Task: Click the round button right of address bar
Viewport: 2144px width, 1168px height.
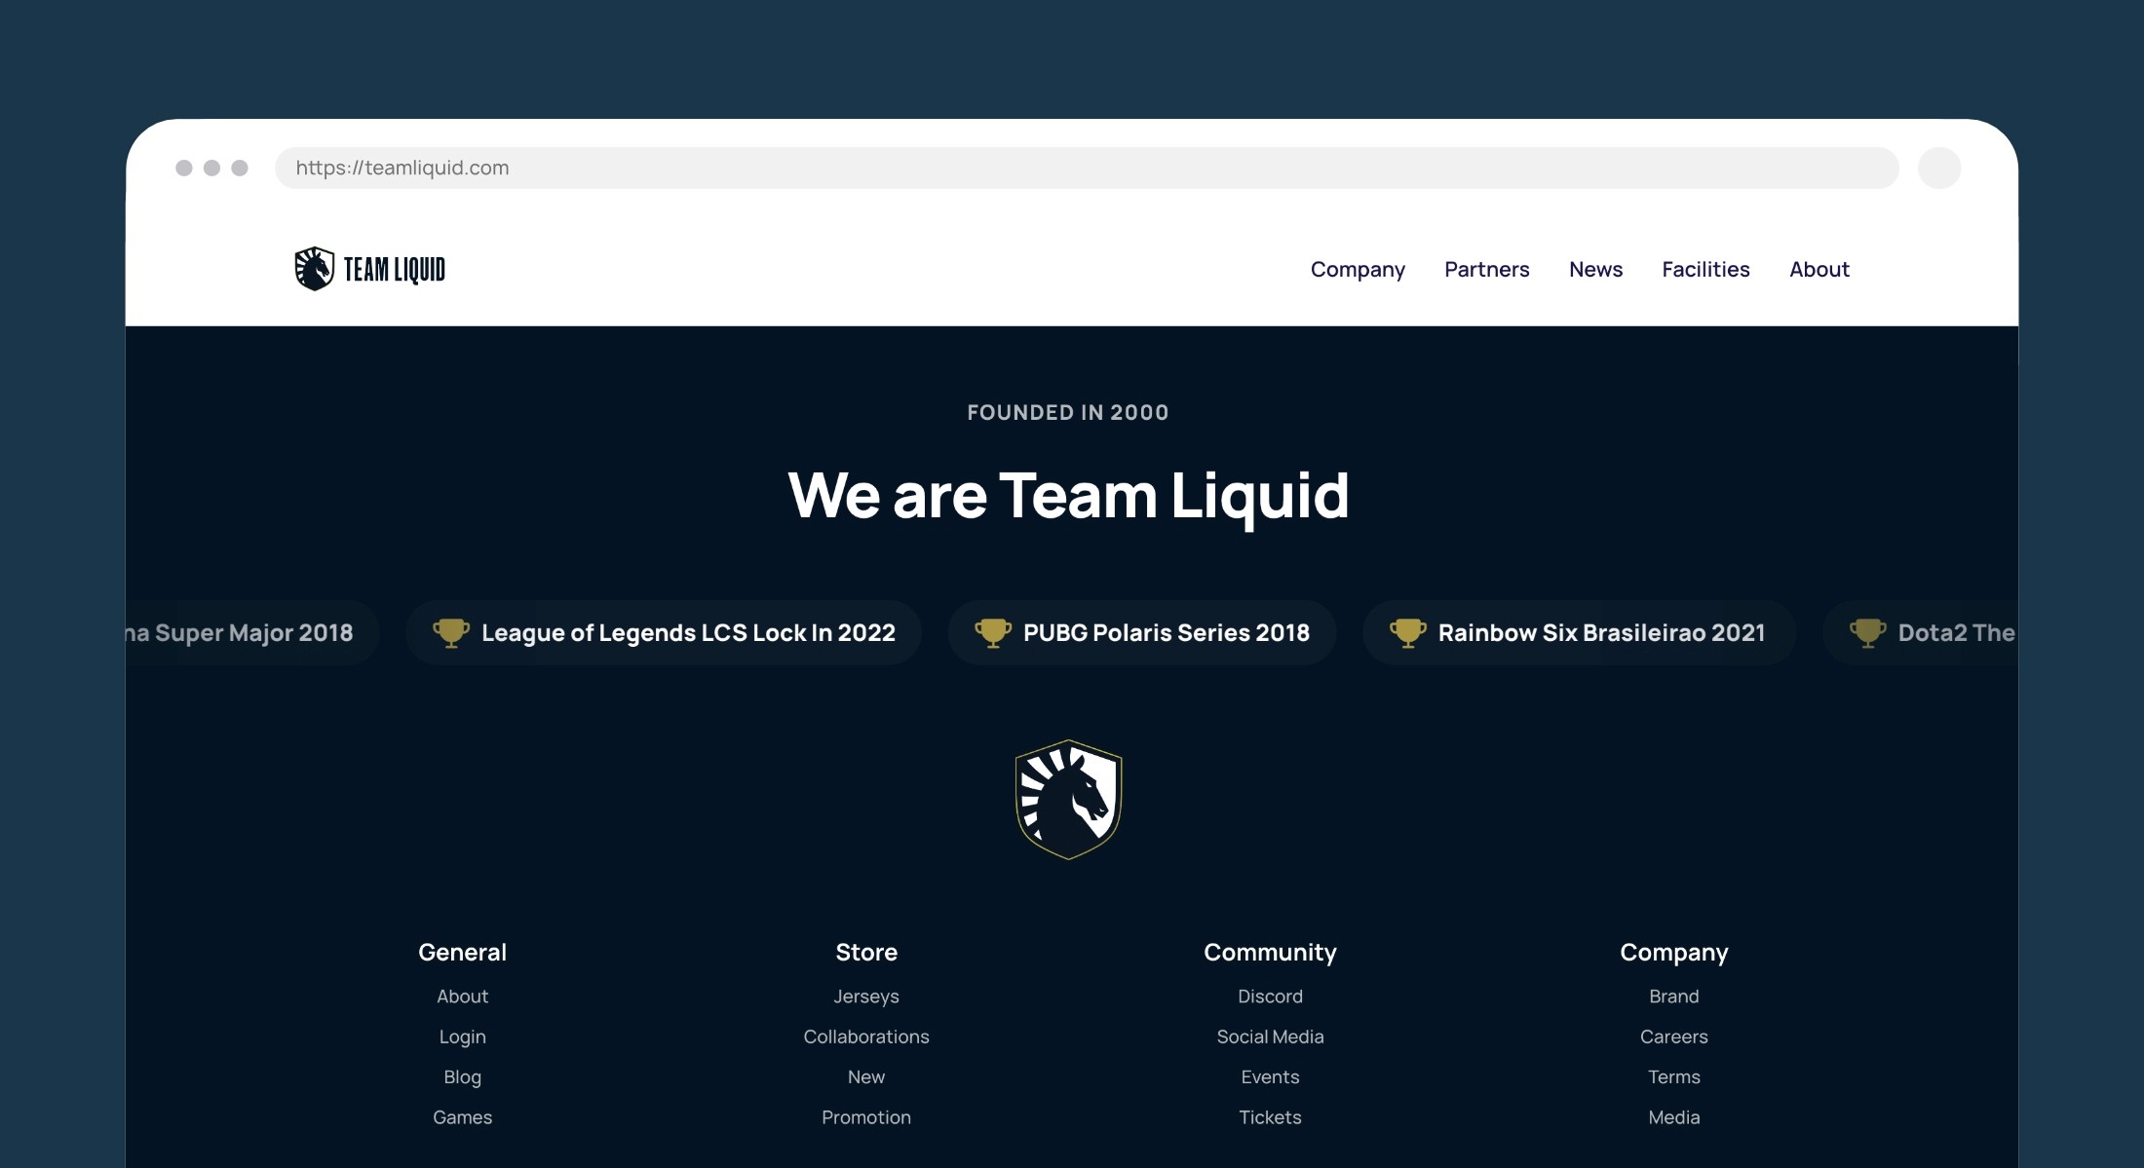Action: pyautogui.click(x=1938, y=168)
